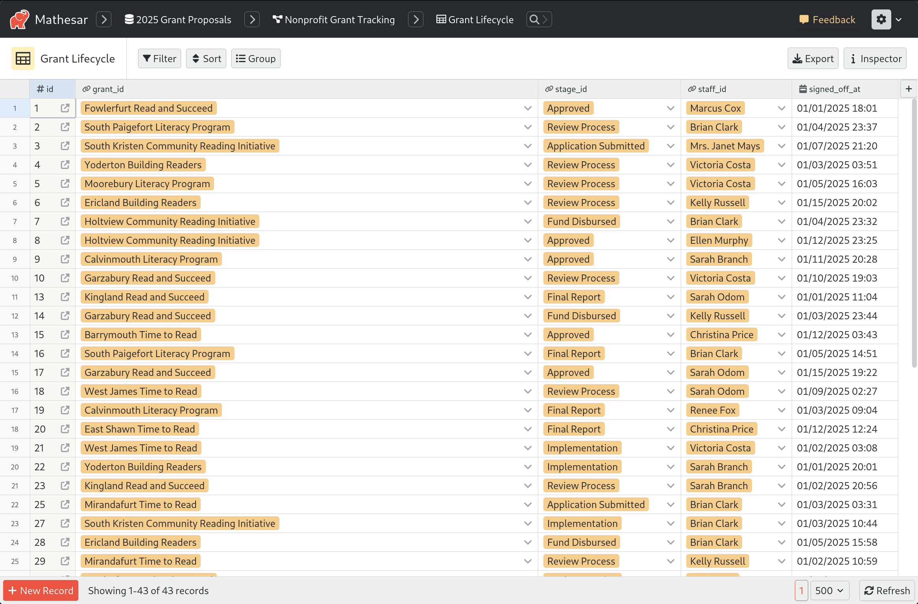Click the New Record button
918x604 pixels.
click(41, 591)
